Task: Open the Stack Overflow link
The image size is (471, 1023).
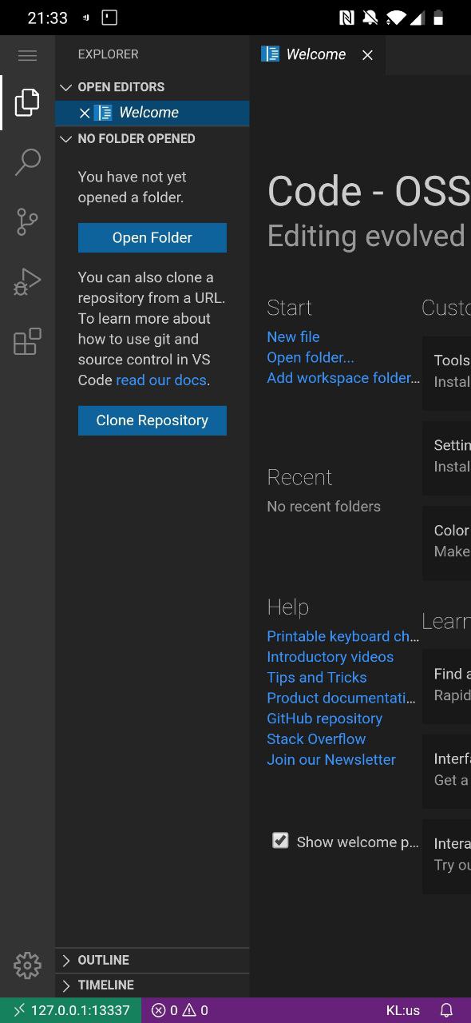Action: pyautogui.click(x=316, y=739)
